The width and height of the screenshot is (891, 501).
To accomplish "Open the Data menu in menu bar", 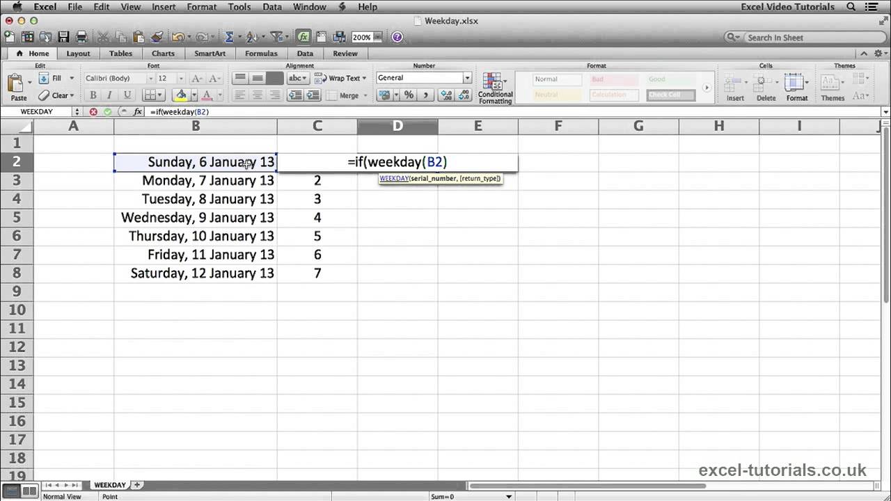I will coord(272,7).
